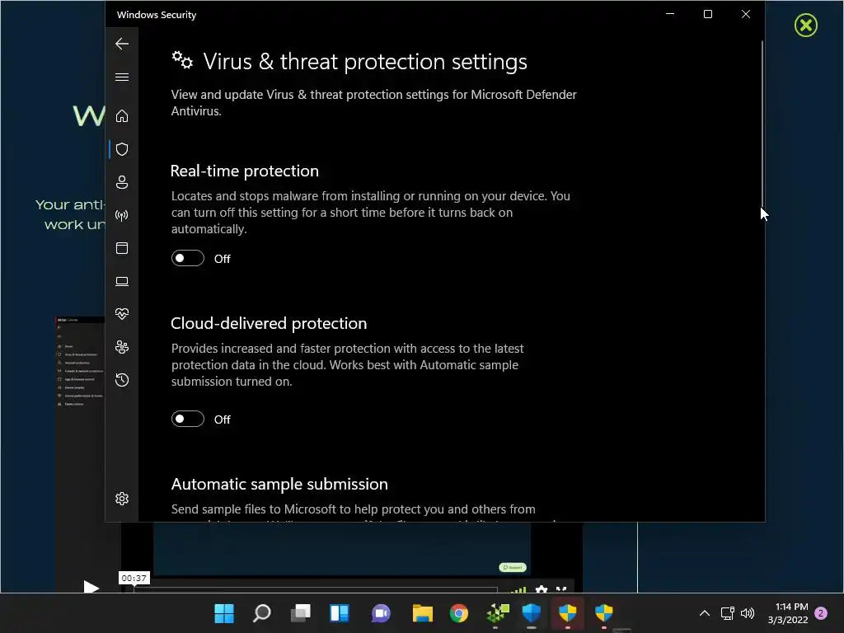Open network status in system tray
The width and height of the screenshot is (844, 633).
pos(727,613)
